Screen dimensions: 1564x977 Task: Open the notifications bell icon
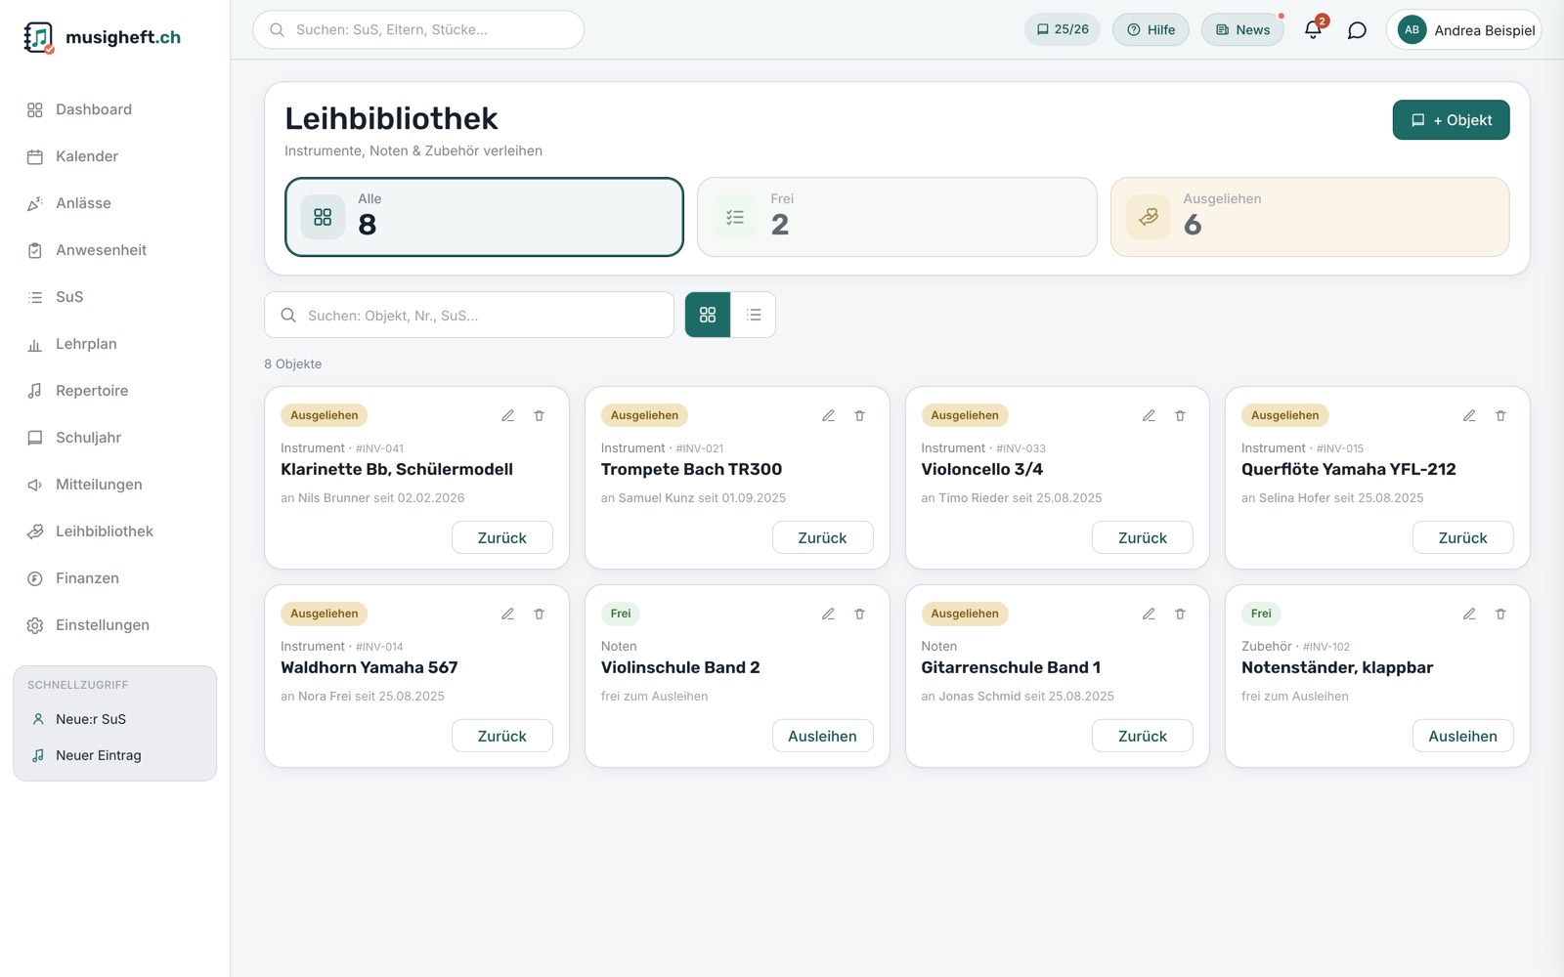click(x=1313, y=29)
